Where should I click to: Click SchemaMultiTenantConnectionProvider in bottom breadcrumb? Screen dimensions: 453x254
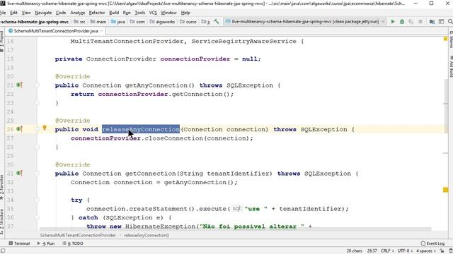[x=78, y=235]
